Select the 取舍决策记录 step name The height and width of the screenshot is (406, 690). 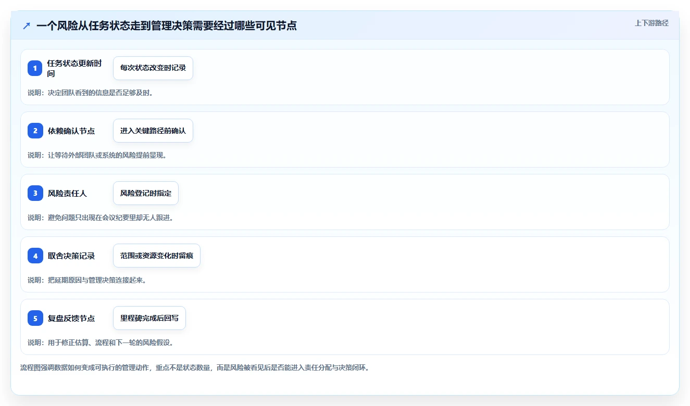coord(71,256)
